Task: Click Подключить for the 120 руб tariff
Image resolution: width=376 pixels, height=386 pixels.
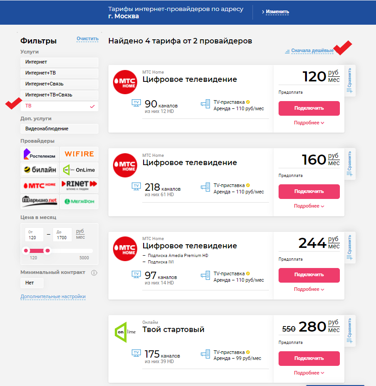Action: [x=309, y=108]
